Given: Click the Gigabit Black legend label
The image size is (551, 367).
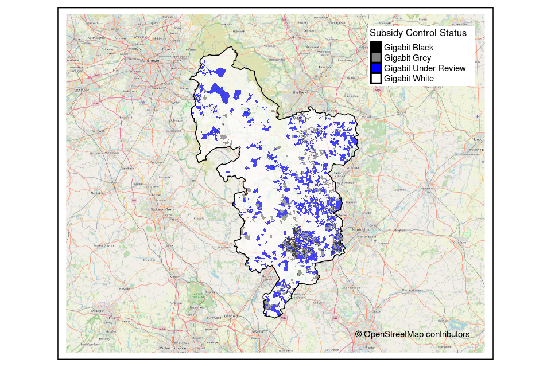Looking at the screenshot, I should click(x=409, y=48).
